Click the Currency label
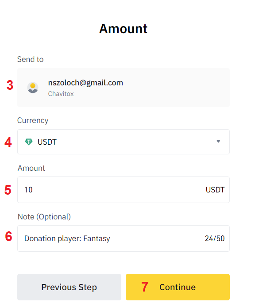 pos(33,120)
